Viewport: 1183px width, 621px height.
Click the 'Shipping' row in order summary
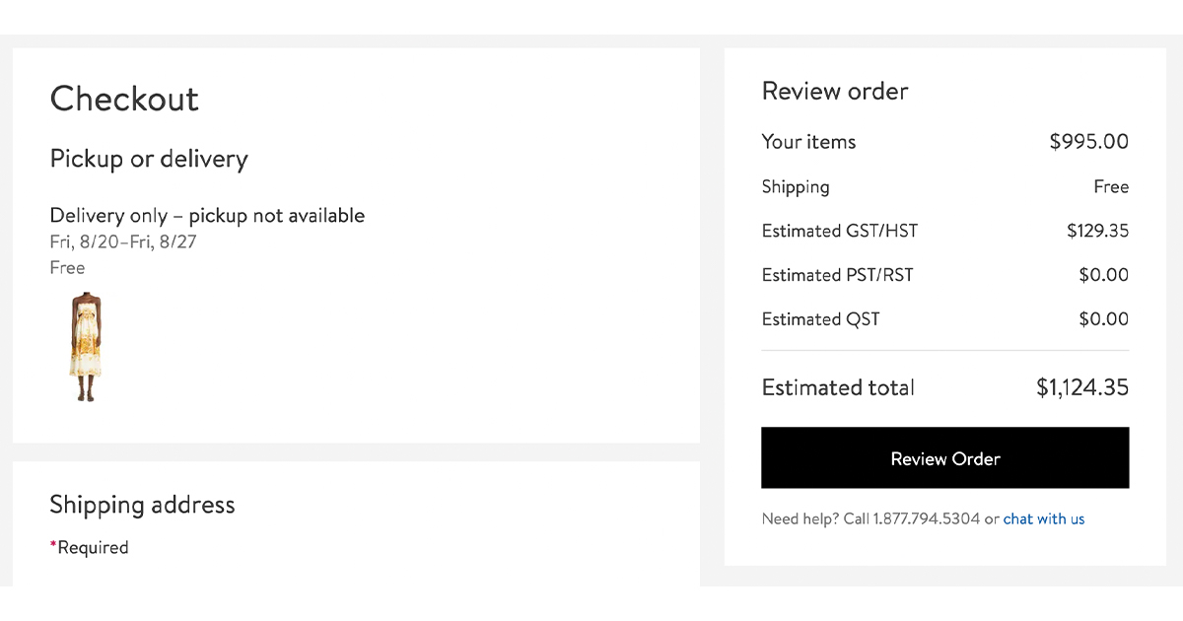click(945, 186)
